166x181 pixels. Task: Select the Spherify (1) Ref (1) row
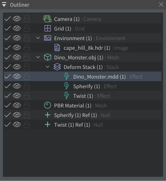(82, 115)
